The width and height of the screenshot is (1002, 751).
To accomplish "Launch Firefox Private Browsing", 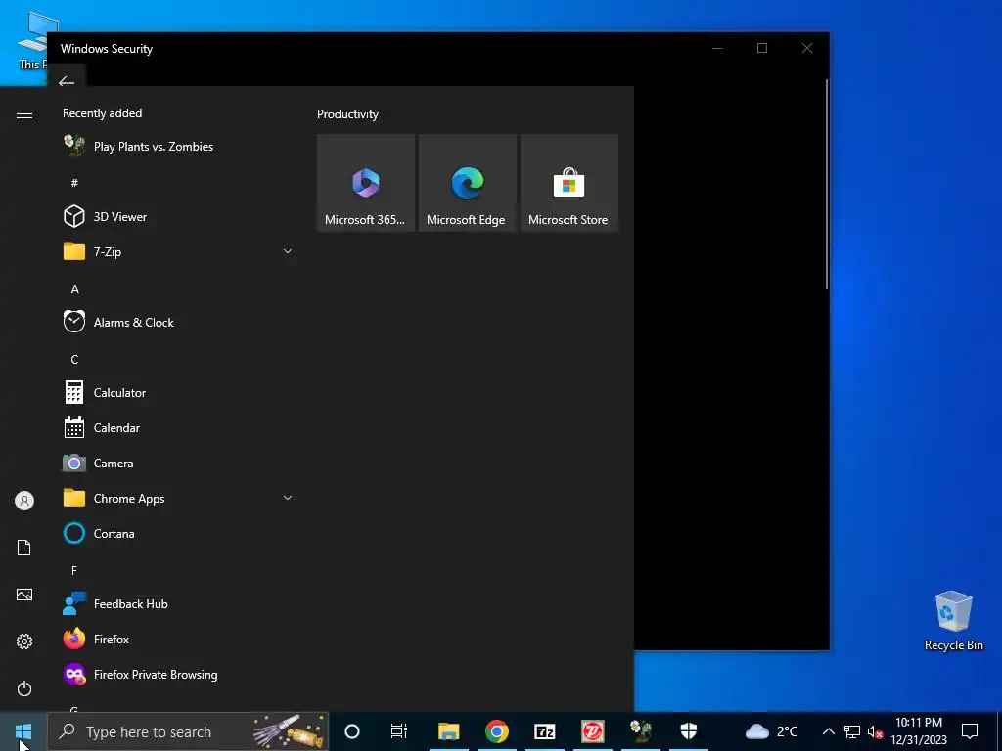I will pyautogui.click(x=178, y=675).
